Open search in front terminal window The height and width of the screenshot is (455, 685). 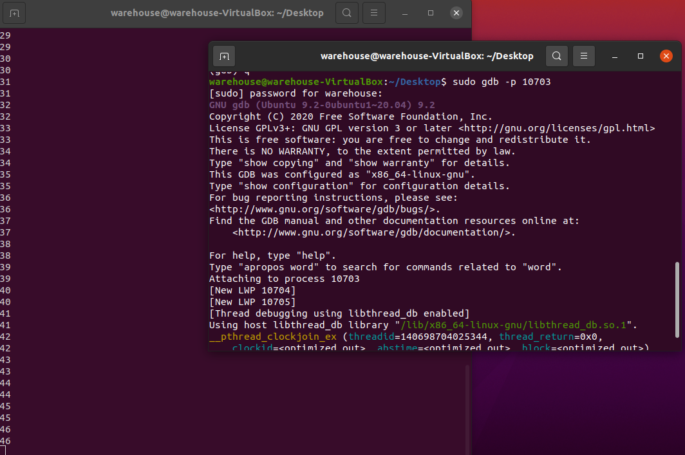tap(556, 56)
